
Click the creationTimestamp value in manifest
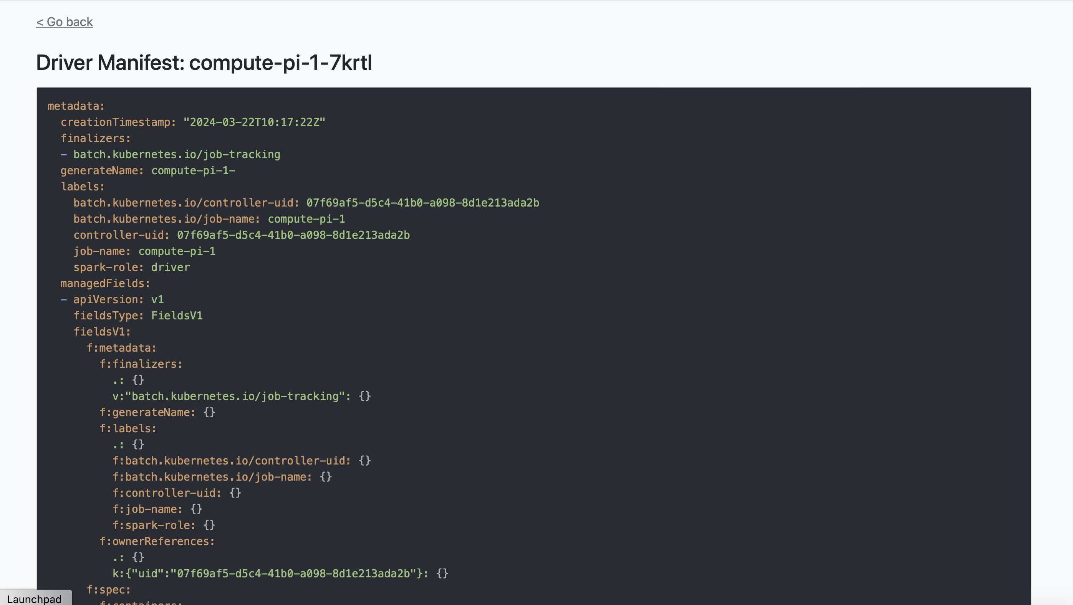pos(254,122)
